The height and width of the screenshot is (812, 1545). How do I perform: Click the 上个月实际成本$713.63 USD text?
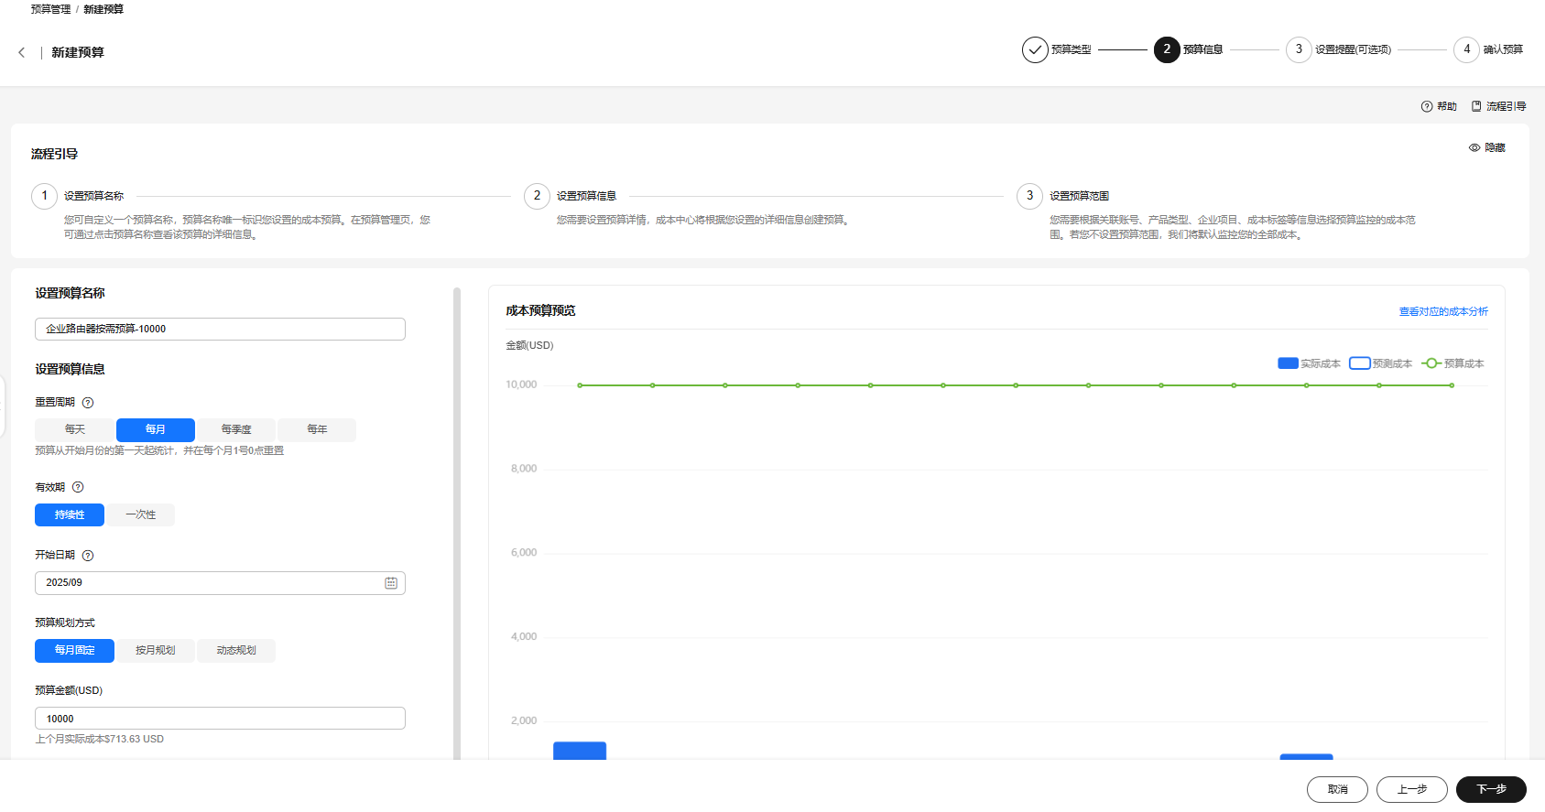(100, 739)
